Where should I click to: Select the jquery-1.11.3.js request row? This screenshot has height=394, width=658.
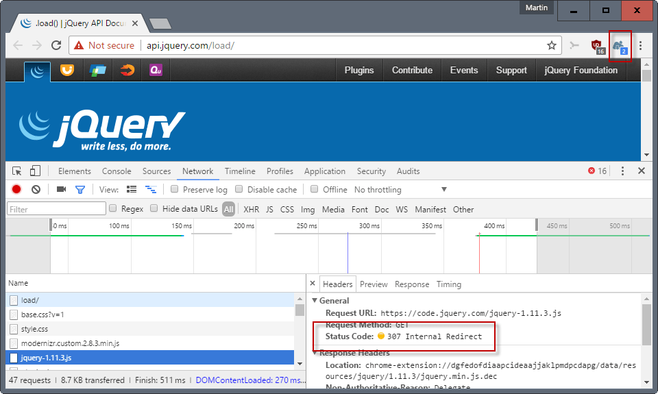(150, 358)
